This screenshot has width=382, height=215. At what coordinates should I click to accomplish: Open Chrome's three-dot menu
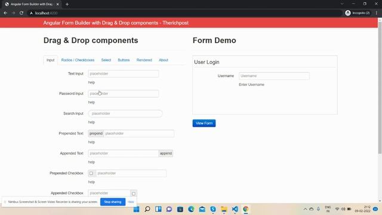(x=377, y=13)
